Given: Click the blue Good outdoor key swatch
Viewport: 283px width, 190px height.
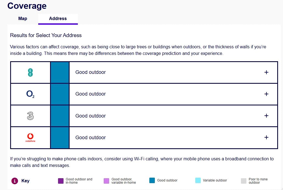Looking at the screenshot, I should click(152, 180).
